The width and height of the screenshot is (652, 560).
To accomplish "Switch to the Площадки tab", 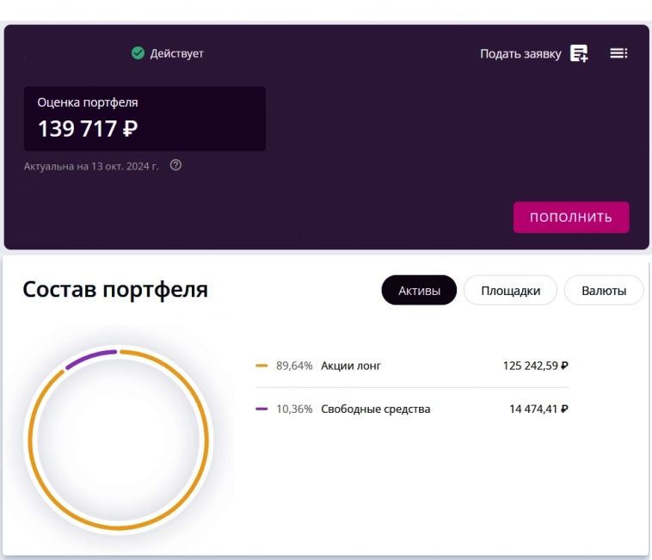I will pyautogui.click(x=511, y=290).
